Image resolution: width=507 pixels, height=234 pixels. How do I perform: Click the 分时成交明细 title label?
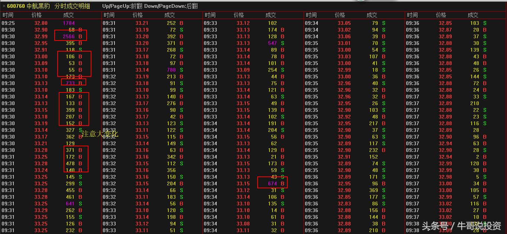point(72,6)
